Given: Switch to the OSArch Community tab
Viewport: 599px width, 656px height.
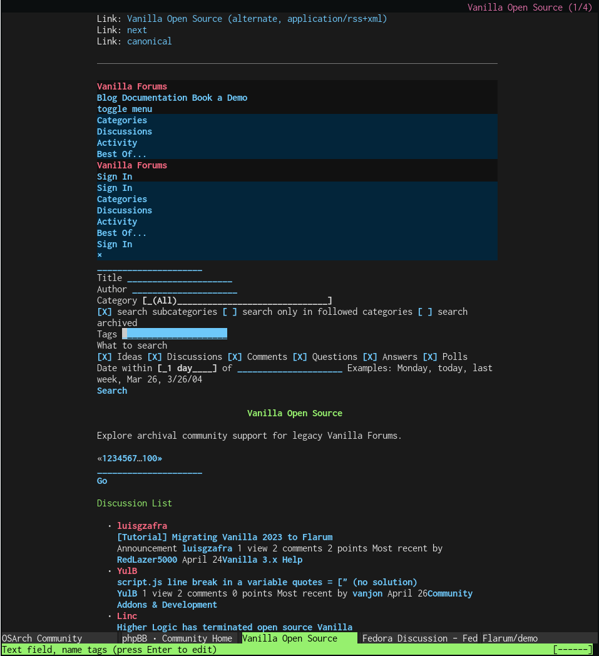Looking at the screenshot, I should tap(59, 638).
